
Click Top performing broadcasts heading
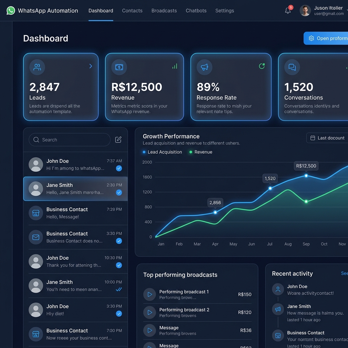point(180,275)
